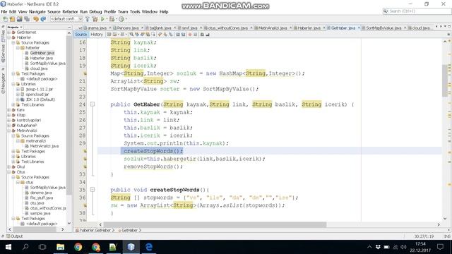The width and height of the screenshot is (452, 254).
Task: Switch to Source view
Action: pyautogui.click(x=81, y=35)
